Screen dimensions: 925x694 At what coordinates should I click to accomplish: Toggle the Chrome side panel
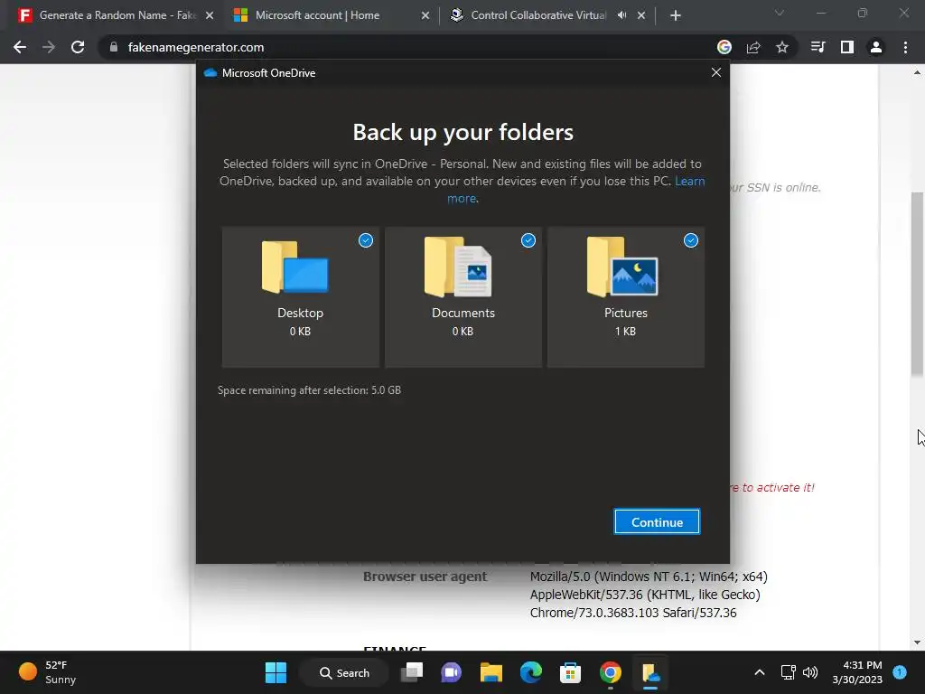pyautogui.click(x=847, y=47)
